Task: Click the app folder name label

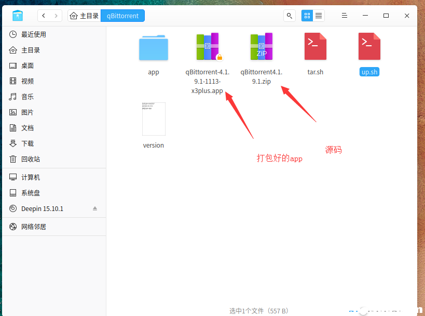Action: (154, 72)
